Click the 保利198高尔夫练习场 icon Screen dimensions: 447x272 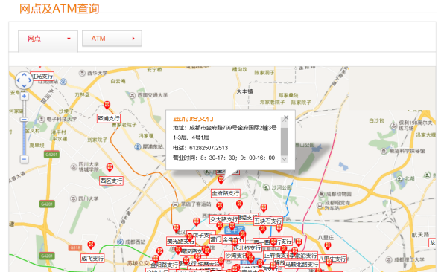pos(393,126)
